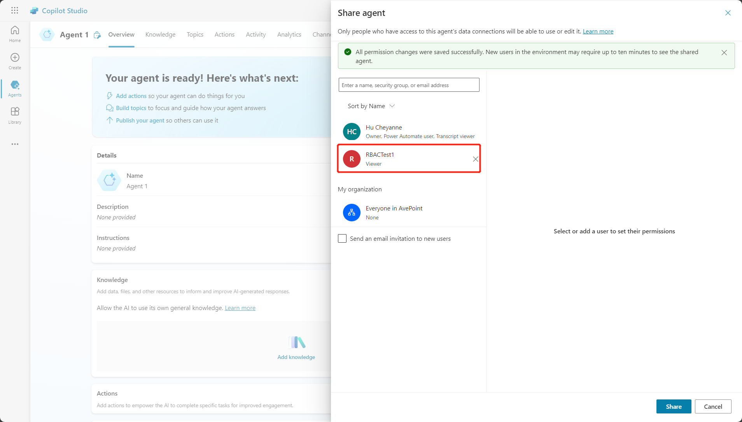The image size is (742, 422).
Task: Click the Copilot Studio logo icon
Action: point(34,11)
